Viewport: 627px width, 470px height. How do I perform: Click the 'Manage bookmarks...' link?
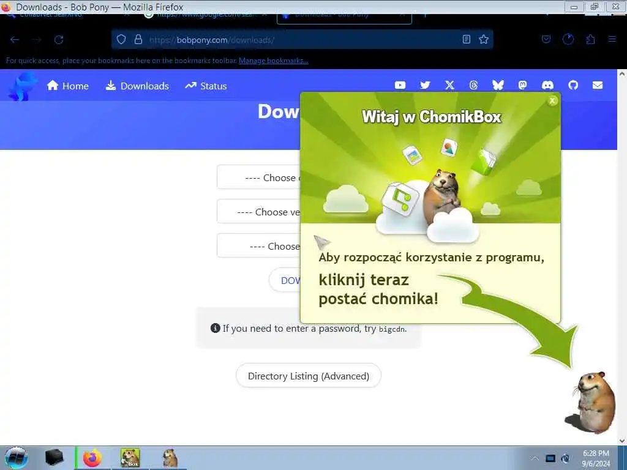(x=274, y=61)
